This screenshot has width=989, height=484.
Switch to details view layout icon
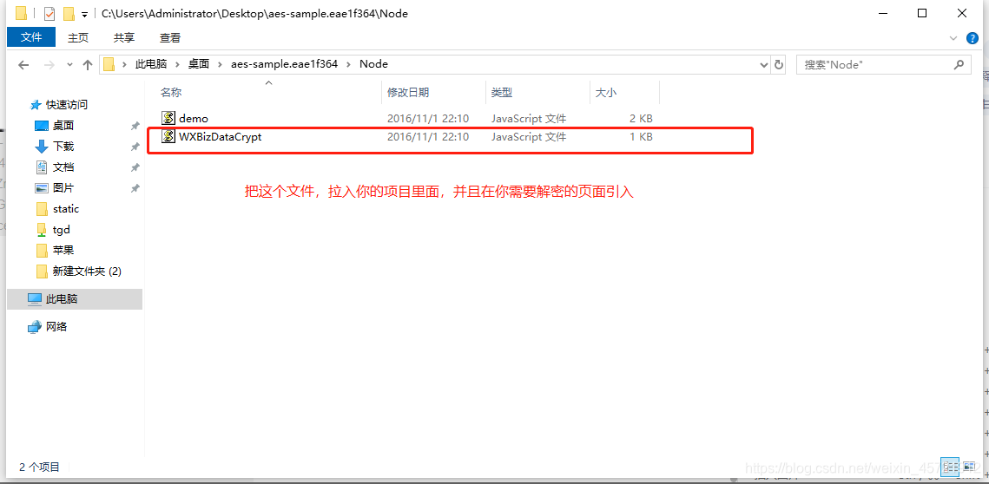tap(950, 467)
